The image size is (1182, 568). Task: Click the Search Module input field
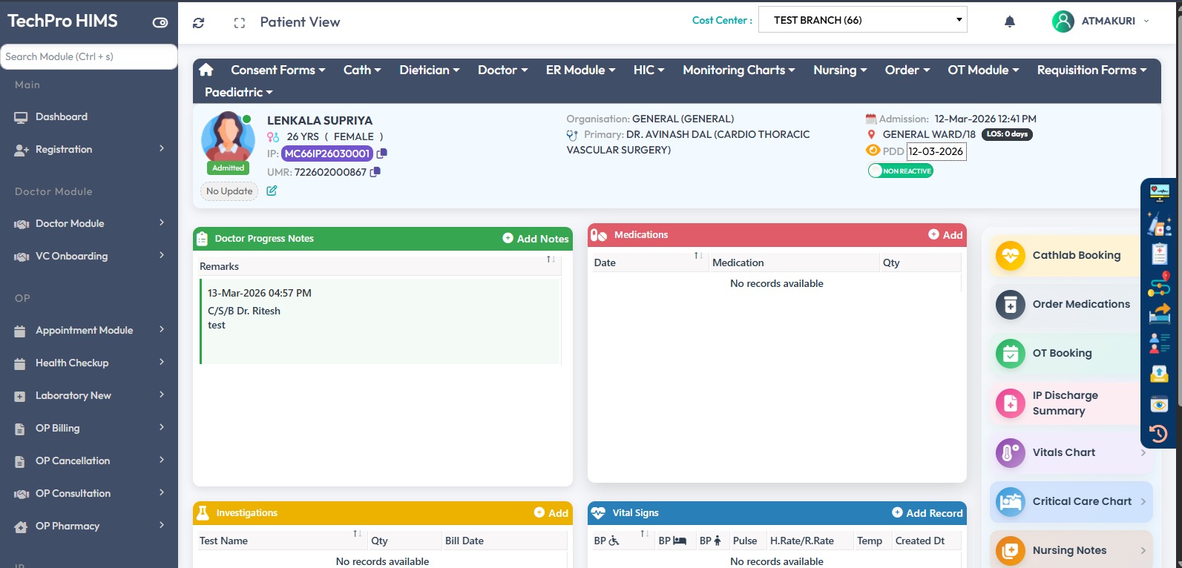click(89, 57)
